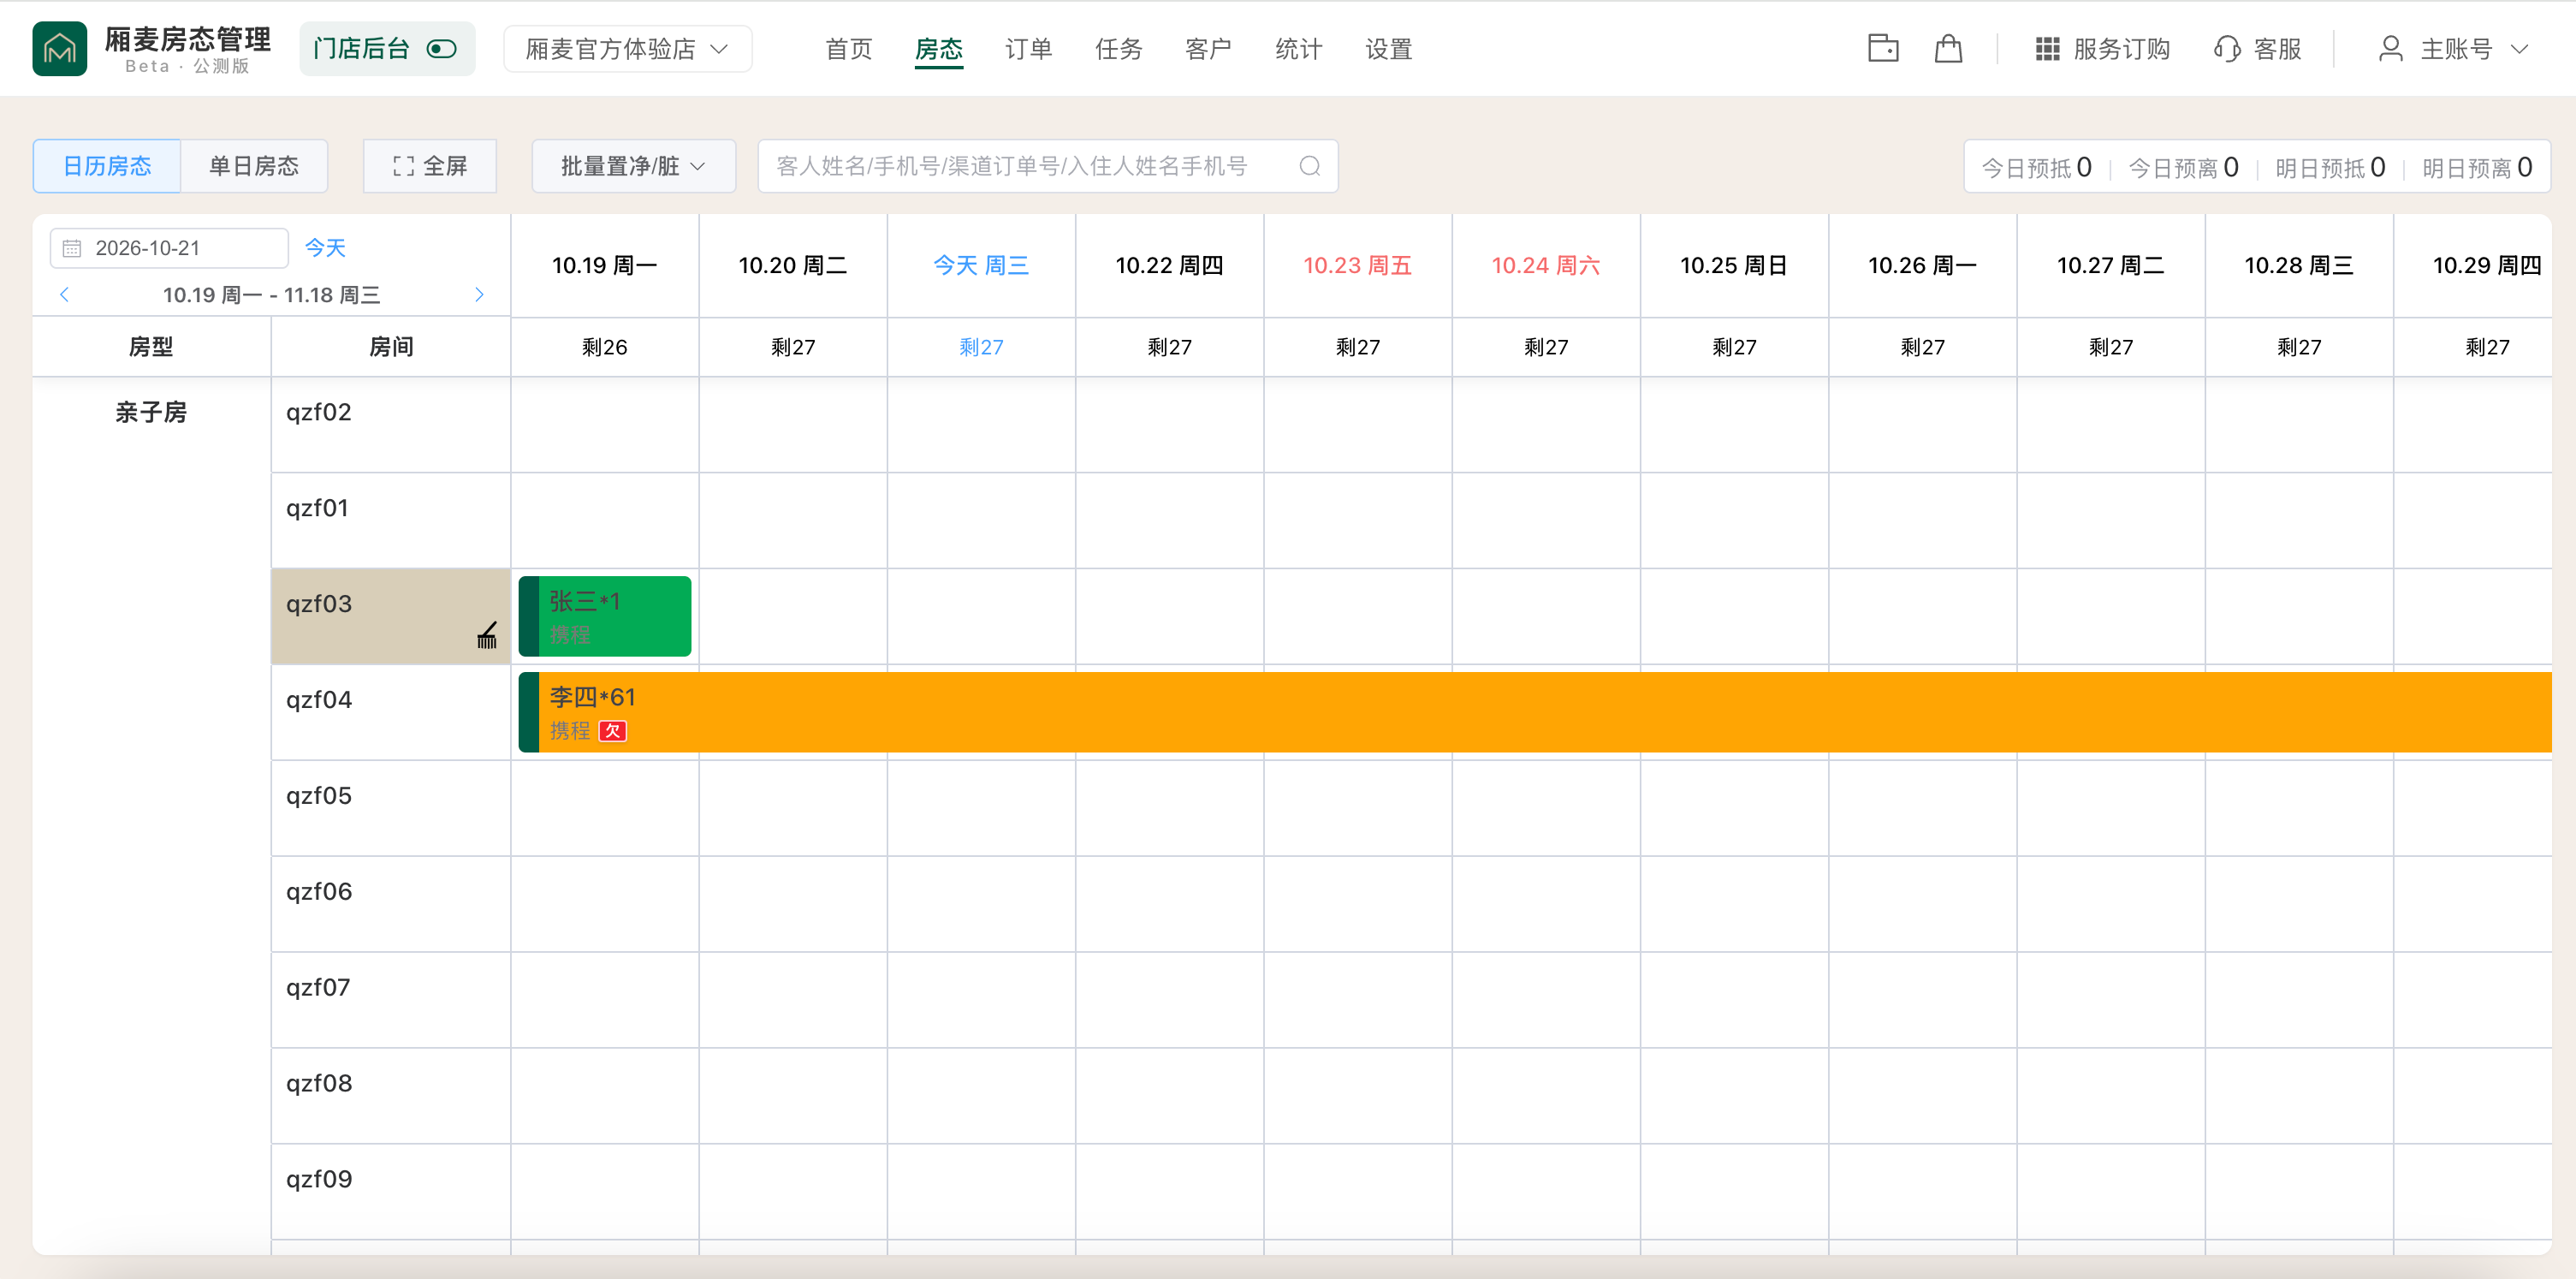This screenshot has width=2576, height=1279.
Task: Go to next date range arrow
Action: [479, 294]
